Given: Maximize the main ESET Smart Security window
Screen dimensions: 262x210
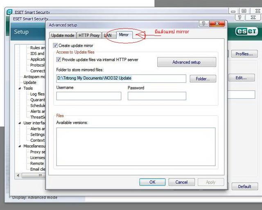Looking at the screenshot, I should coord(244,11).
